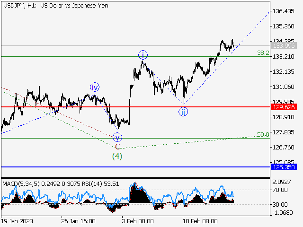The width and height of the screenshot is (303, 227).
Task: Click the MACD(5,34,5) indicator label
Action: pyautogui.click(x=21, y=184)
